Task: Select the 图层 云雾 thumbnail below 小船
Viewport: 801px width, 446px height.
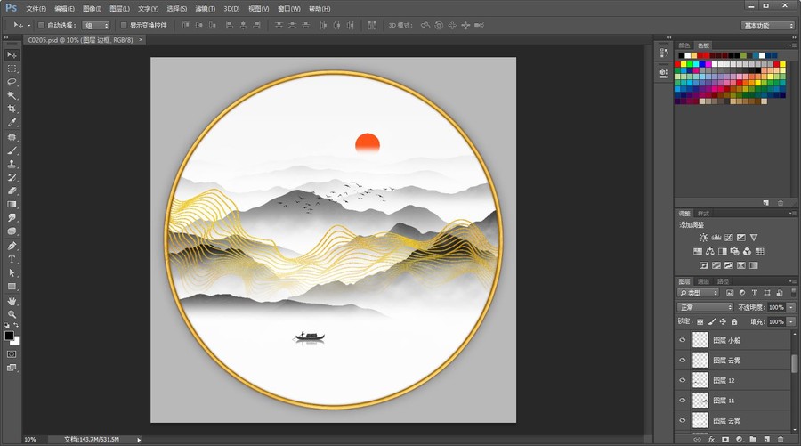Action: [x=700, y=360]
